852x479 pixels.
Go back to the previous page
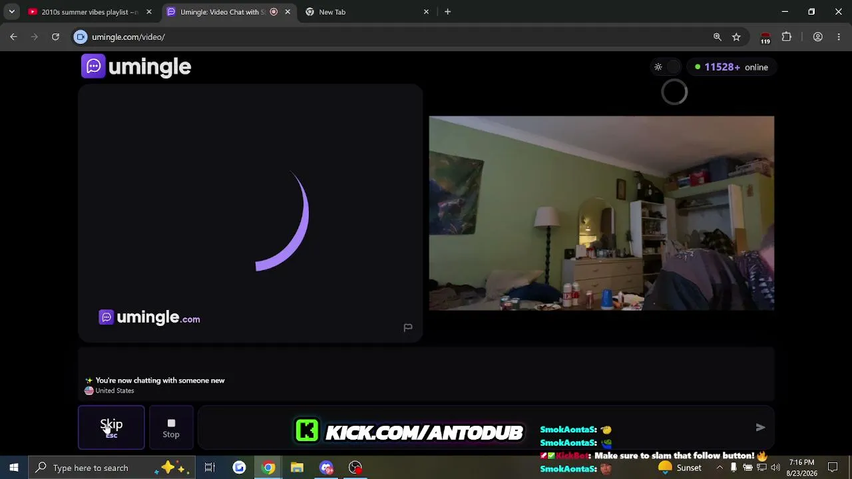pos(13,37)
